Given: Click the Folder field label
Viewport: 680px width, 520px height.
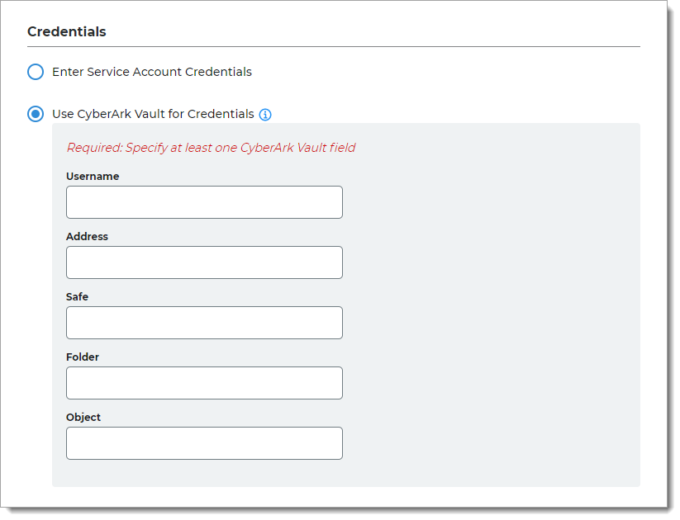Looking at the screenshot, I should click(x=83, y=357).
